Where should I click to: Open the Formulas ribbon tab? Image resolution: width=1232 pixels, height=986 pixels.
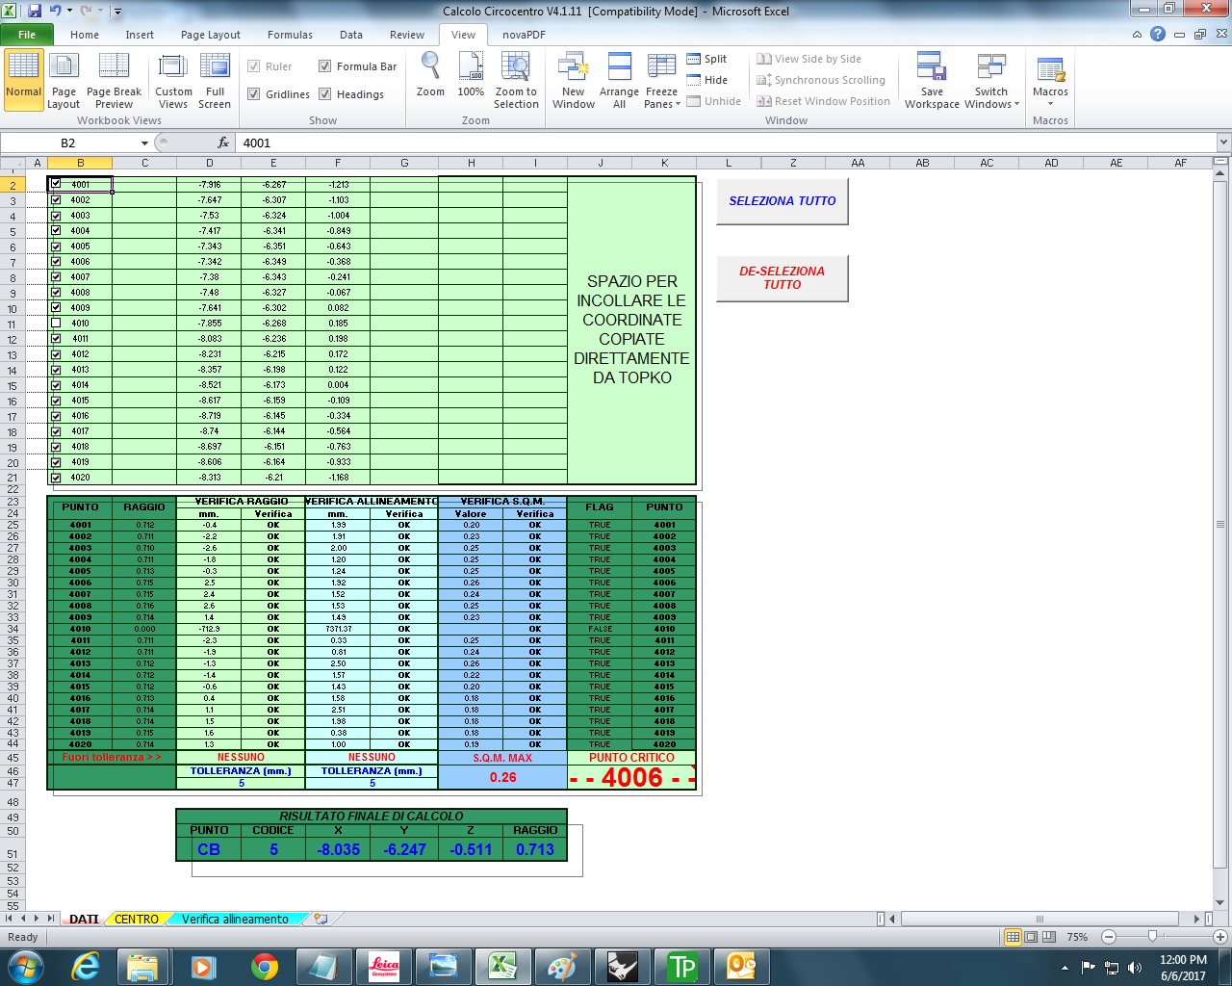click(x=290, y=34)
